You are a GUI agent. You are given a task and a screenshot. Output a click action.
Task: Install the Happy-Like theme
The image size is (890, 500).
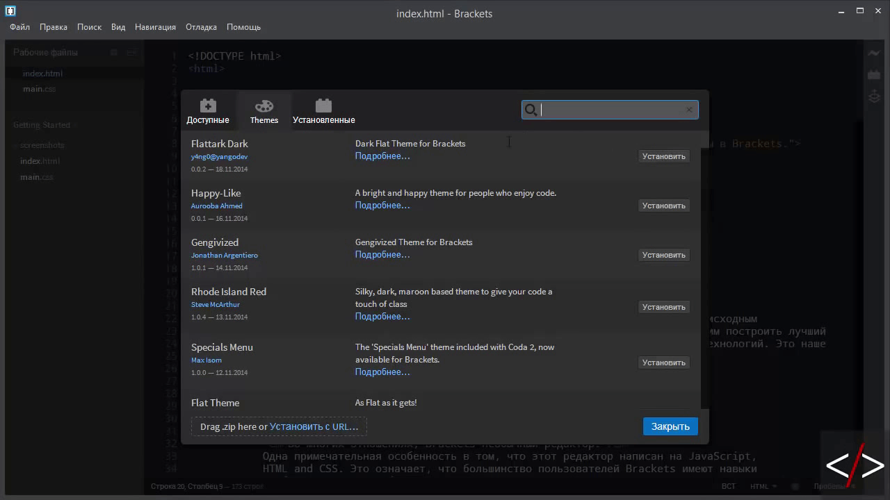663,206
